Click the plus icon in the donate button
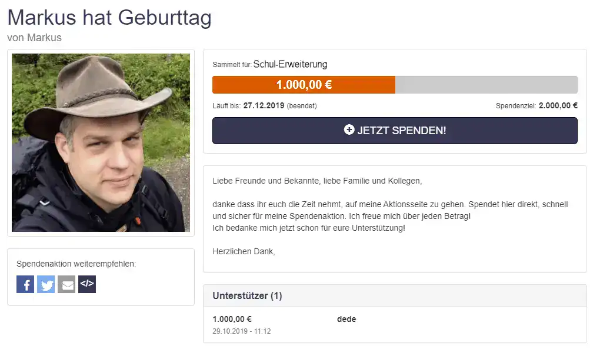This screenshot has width=590, height=349. (x=349, y=130)
